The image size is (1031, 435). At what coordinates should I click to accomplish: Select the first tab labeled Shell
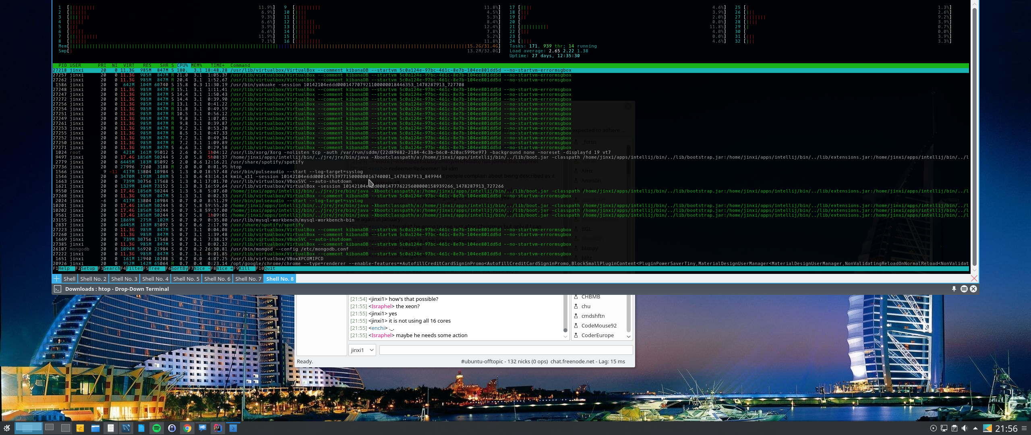click(69, 279)
